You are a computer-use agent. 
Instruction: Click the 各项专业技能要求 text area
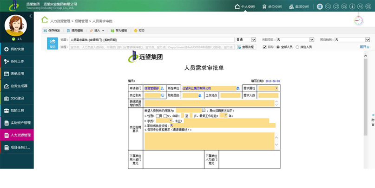point(209,141)
